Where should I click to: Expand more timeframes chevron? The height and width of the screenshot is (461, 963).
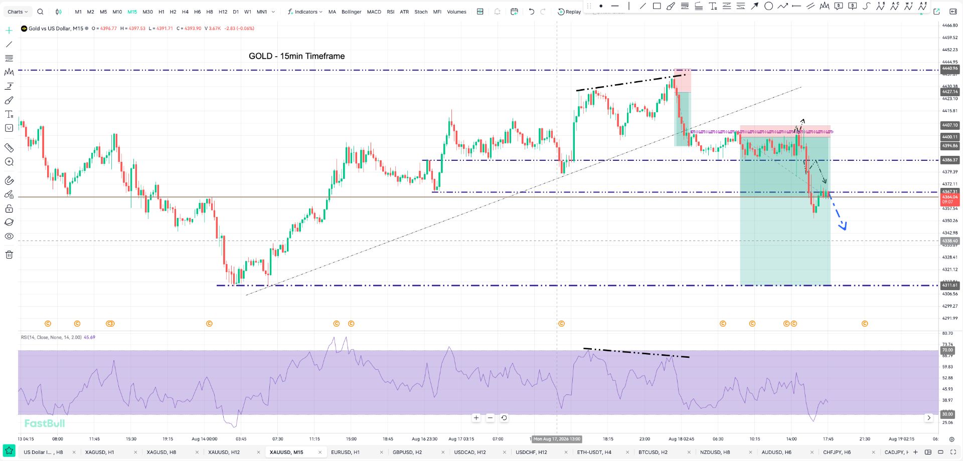point(273,12)
